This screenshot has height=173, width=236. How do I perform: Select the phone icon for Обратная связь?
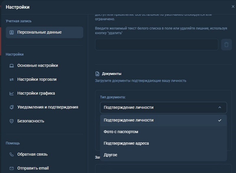click(11, 154)
